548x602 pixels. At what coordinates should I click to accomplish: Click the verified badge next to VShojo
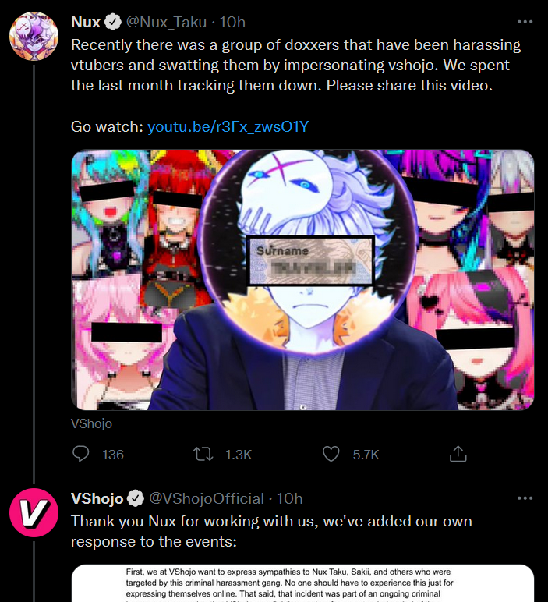coord(135,498)
